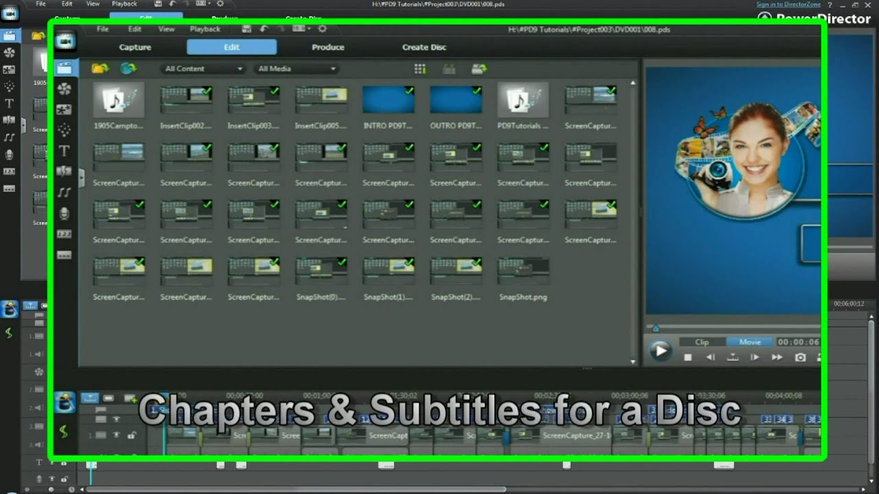The width and height of the screenshot is (879, 494).
Task: Open Chapter Room in the magnified sidebar
Action: 64,234
